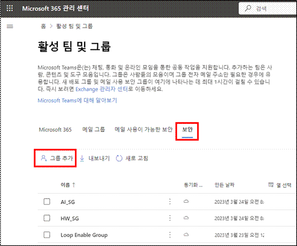The height and width of the screenshot is (246, 297).
Task: Open the Exchange 관리자 센터 link
Action: point(102,89)
